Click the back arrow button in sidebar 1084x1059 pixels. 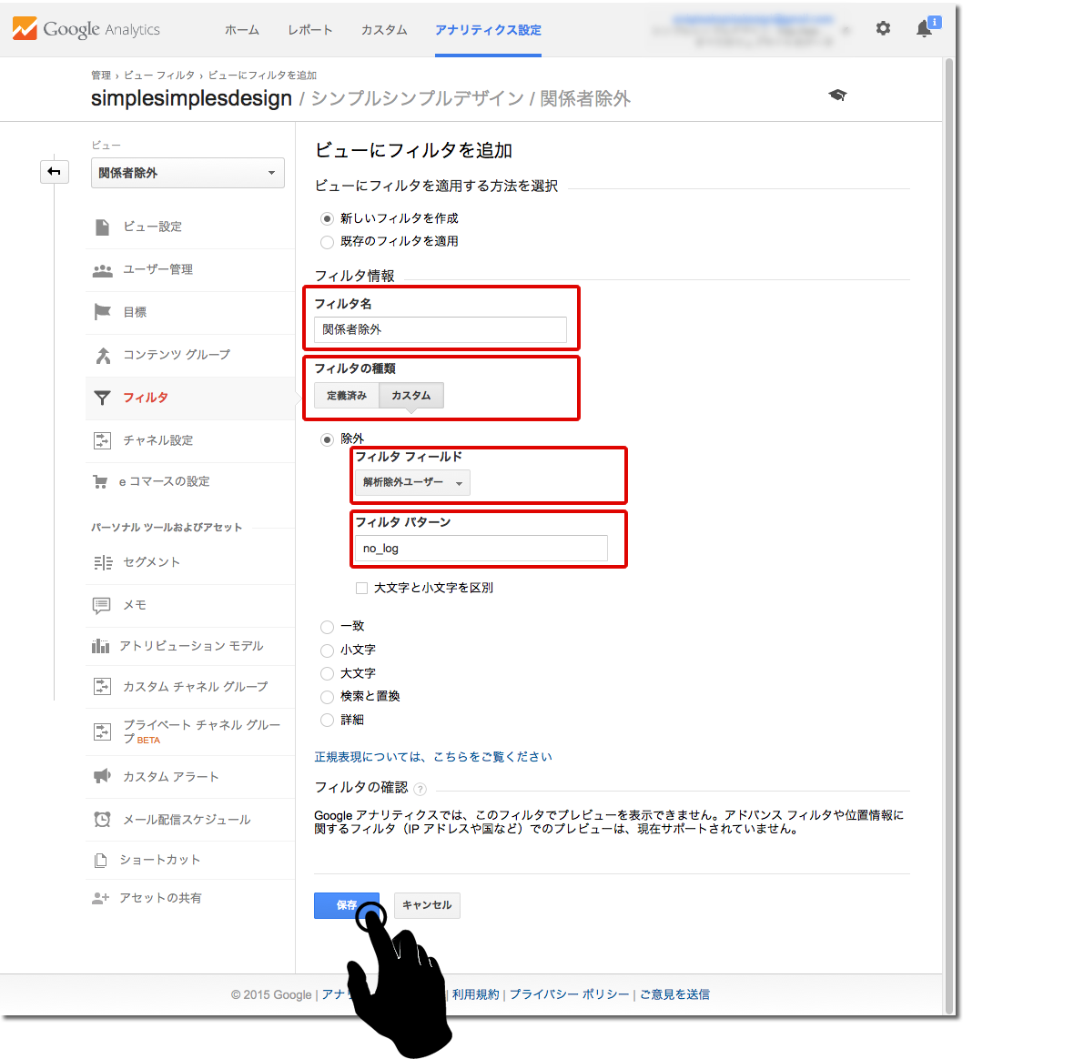point(55,172)
